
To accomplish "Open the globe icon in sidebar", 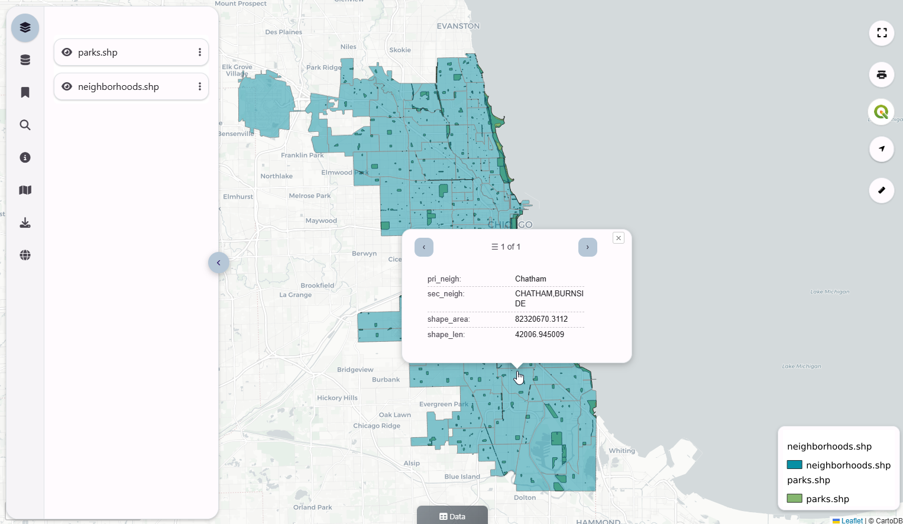I will coord(25,255).
